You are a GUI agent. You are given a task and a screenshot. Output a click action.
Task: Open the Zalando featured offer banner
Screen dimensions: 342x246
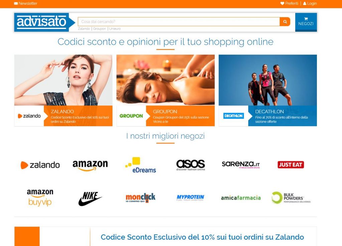pyautogui.click(x=63, y=90)
